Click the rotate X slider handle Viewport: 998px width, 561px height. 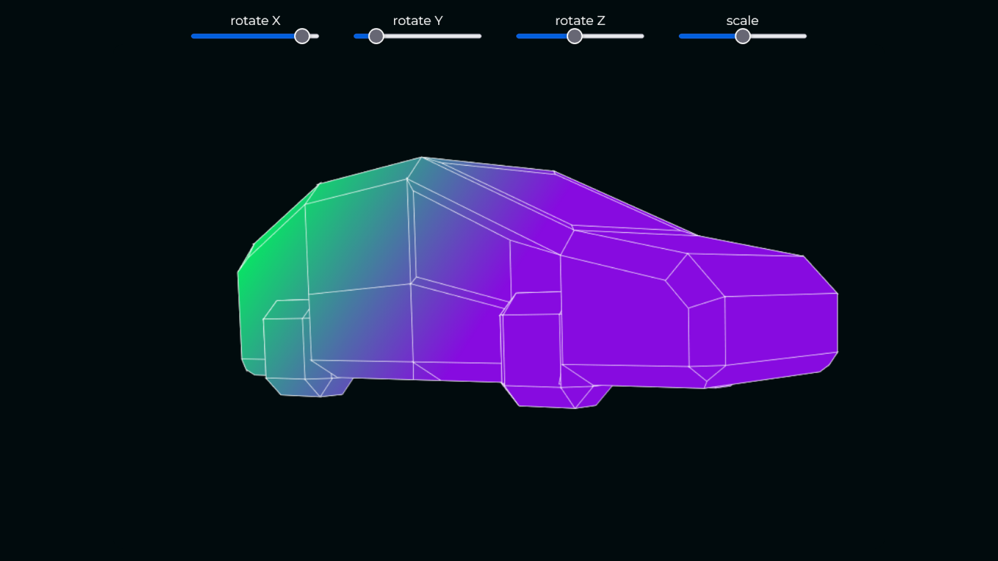click(x=302, y=36)
